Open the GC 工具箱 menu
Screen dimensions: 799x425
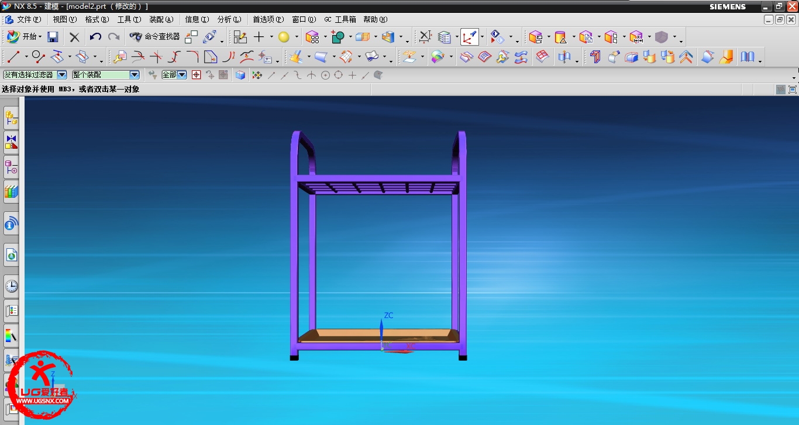pos(340,19)
